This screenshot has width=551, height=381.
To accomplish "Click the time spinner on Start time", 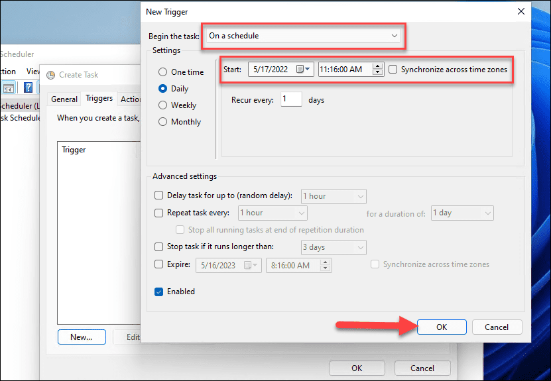I will (x=378, y=70).
